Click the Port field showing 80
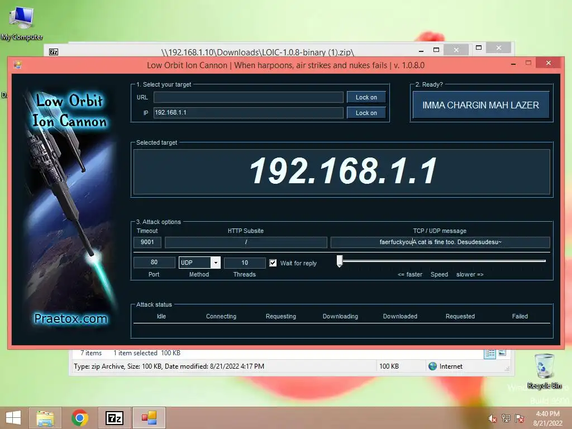The height and width of the screenshot is (429, 572). [154, 263]
